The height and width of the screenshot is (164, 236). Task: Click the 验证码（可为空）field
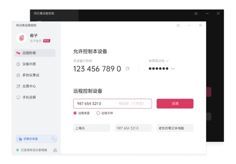pyautogui.click(x=131, y=104)
